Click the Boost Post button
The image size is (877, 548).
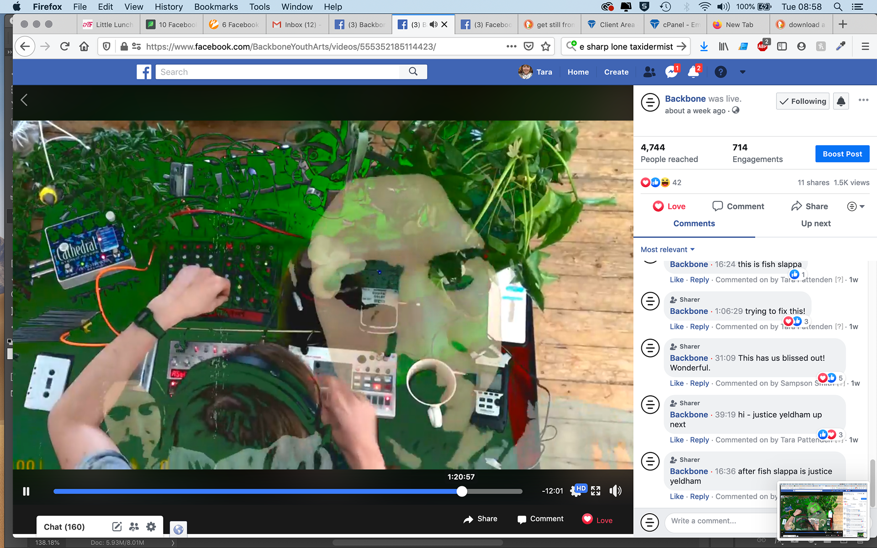click(842, 154)
